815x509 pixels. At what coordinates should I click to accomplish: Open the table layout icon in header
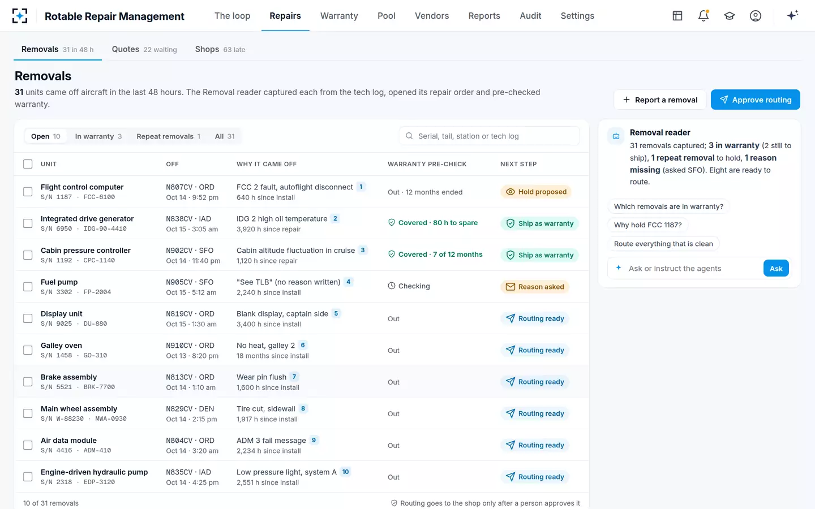pyautogui.click(x=677, y=16)
